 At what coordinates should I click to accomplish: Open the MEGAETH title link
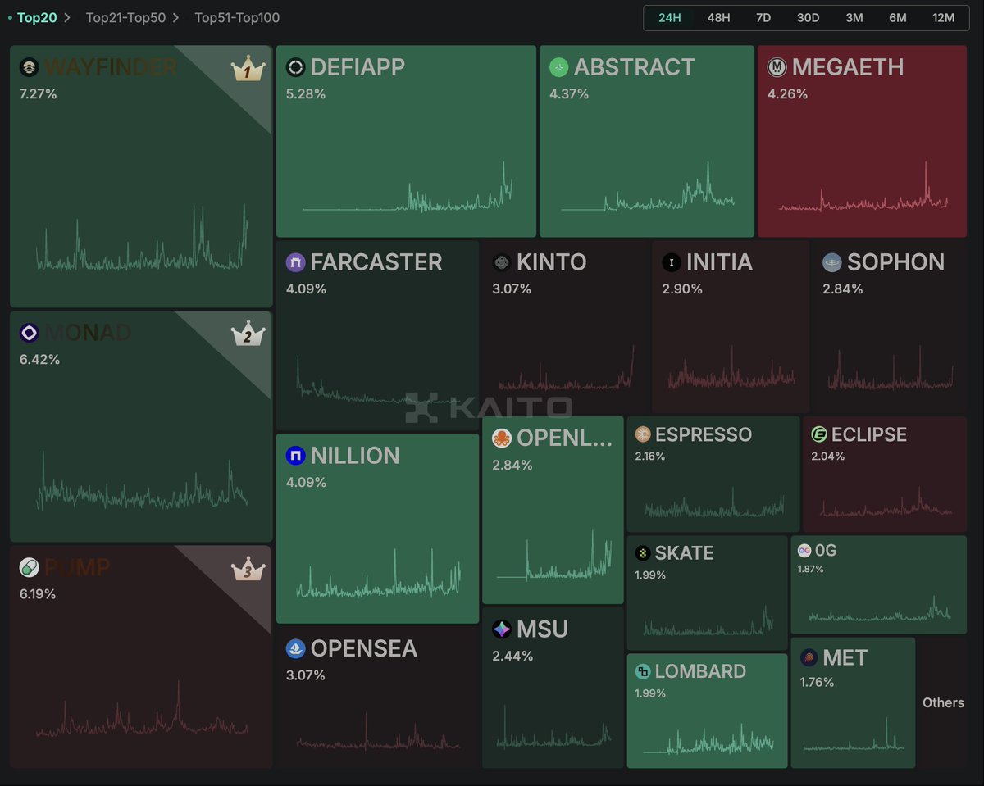[848, 67]
